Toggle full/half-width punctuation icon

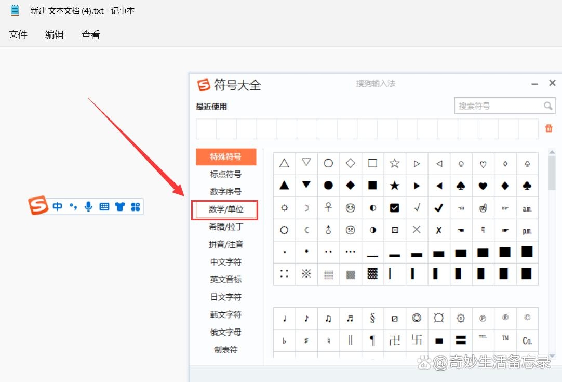pos(73,206)
